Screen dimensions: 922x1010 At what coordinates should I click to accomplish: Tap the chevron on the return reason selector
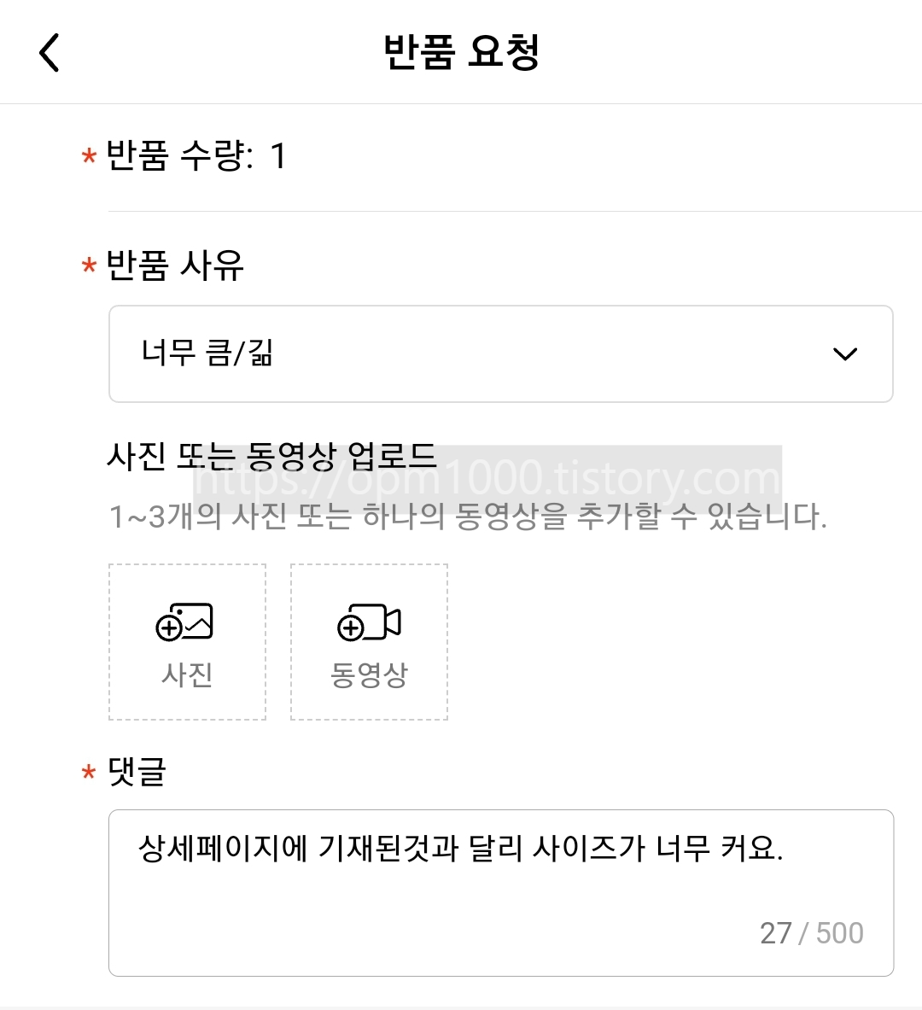click(x=844, y=353)
